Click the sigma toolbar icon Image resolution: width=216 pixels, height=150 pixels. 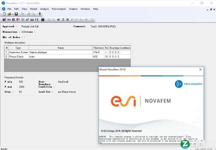coord(86,20)
